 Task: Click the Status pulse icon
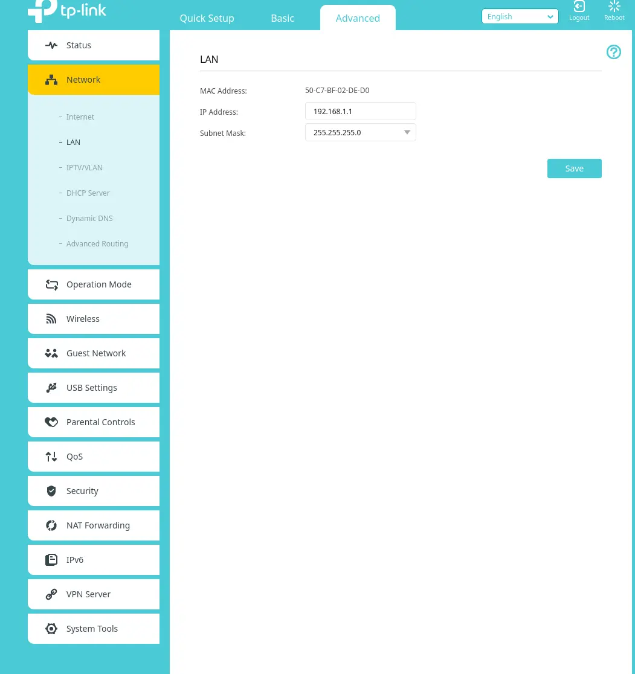click(x=51, y=45)
